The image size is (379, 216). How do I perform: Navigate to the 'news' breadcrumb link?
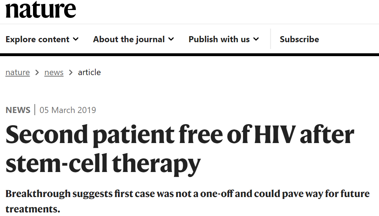(x=54, y=72)
